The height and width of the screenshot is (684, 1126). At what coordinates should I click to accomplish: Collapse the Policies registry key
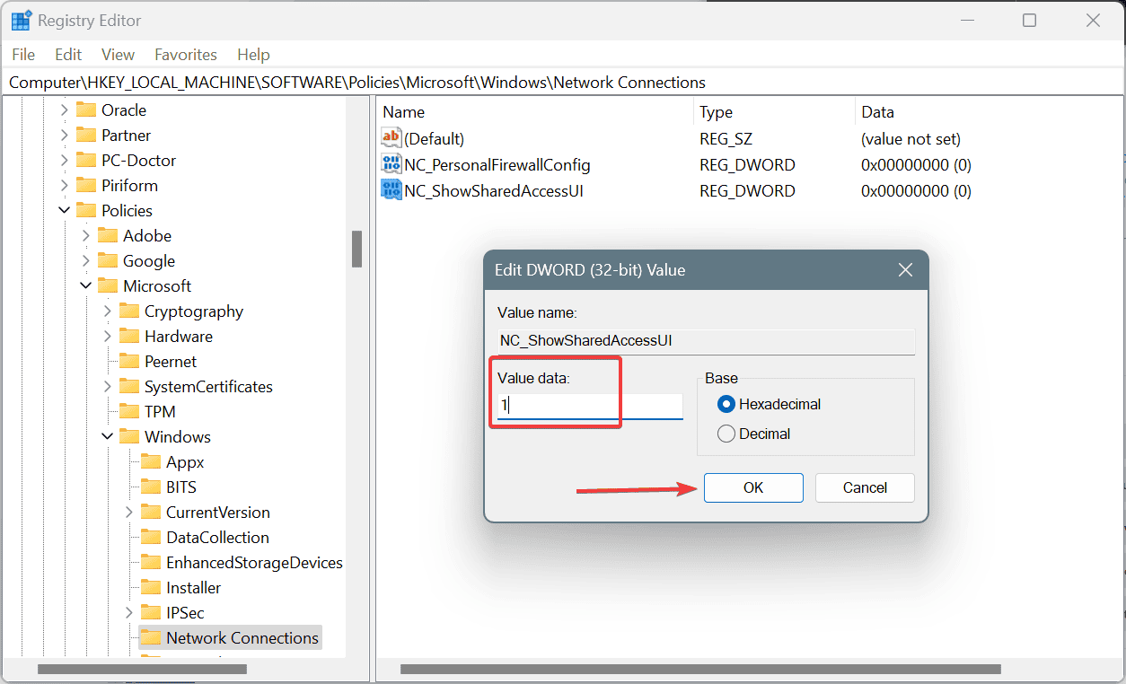point(64,210)
